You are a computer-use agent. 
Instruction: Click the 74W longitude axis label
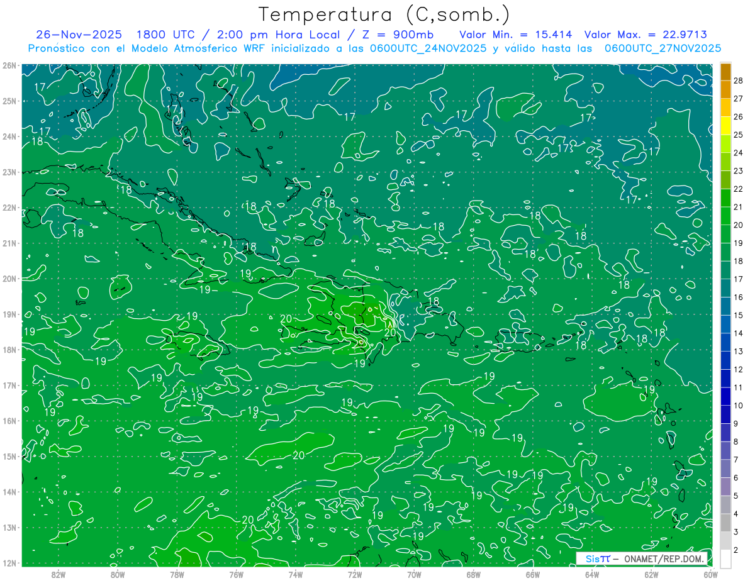tap(295, 574)
